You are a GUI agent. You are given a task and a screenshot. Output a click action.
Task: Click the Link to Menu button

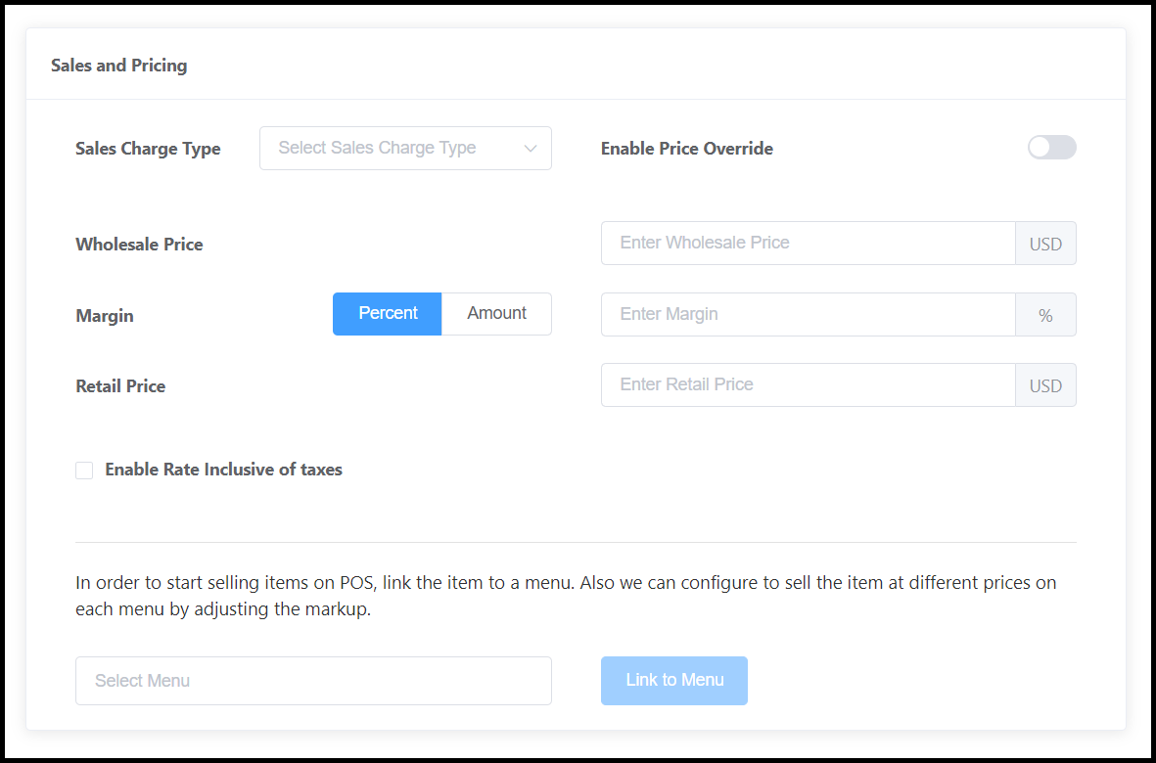click(x=673, y=681)
